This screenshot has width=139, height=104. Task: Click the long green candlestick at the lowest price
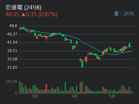tap(82, 64)
